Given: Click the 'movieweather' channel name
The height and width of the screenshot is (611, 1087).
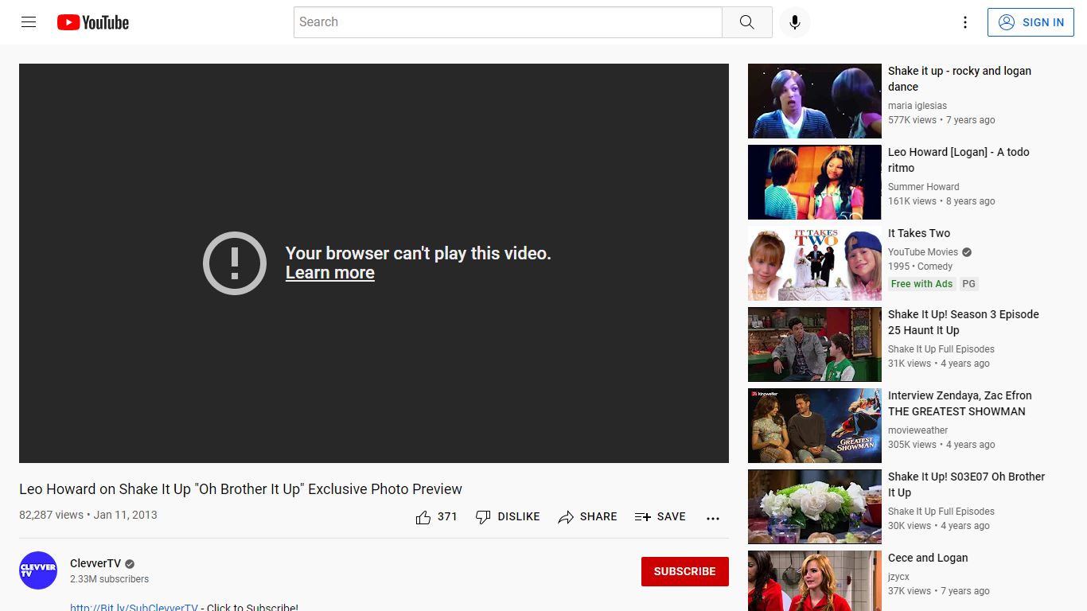Looking at the screenshot, I should (918, 430).
